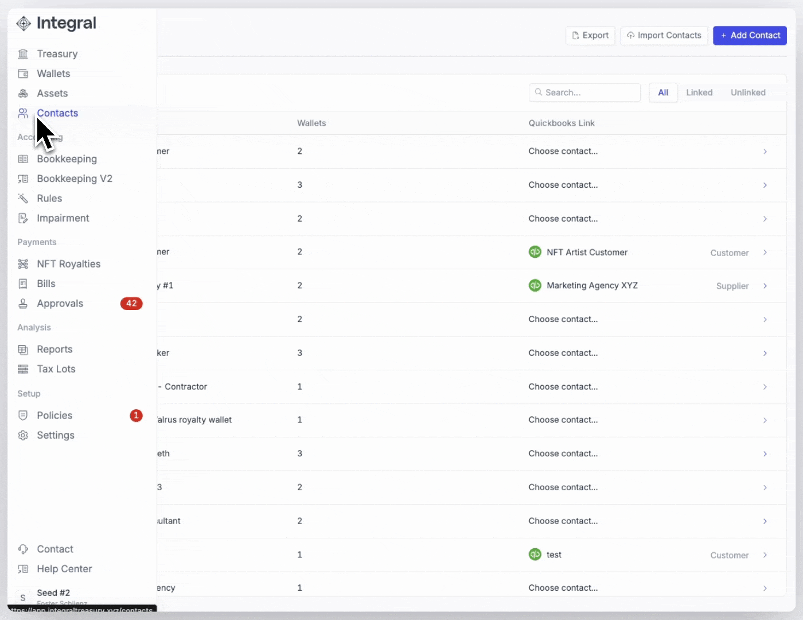Show only Linked contacts

coord(699,92)
